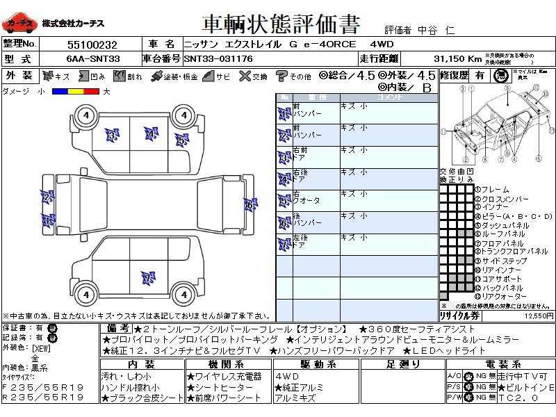Image resolution: width=556 pixels, height=417 pixels.
Task: Toggle the P/W OK indicator
Action: pos(459,398)
